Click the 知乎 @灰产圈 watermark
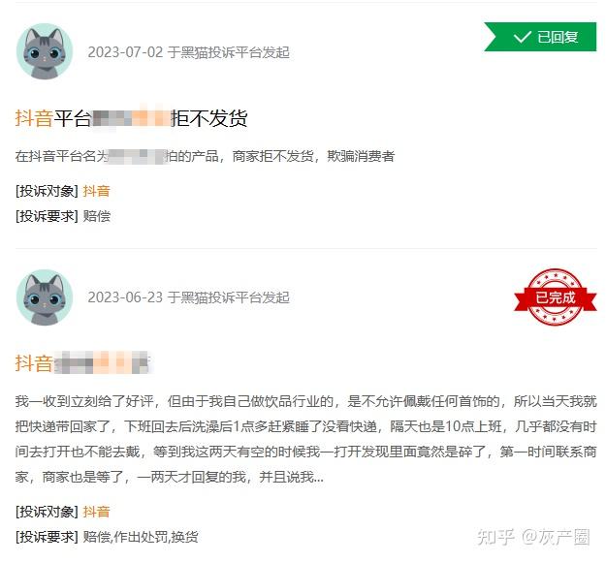 (533, 537)
